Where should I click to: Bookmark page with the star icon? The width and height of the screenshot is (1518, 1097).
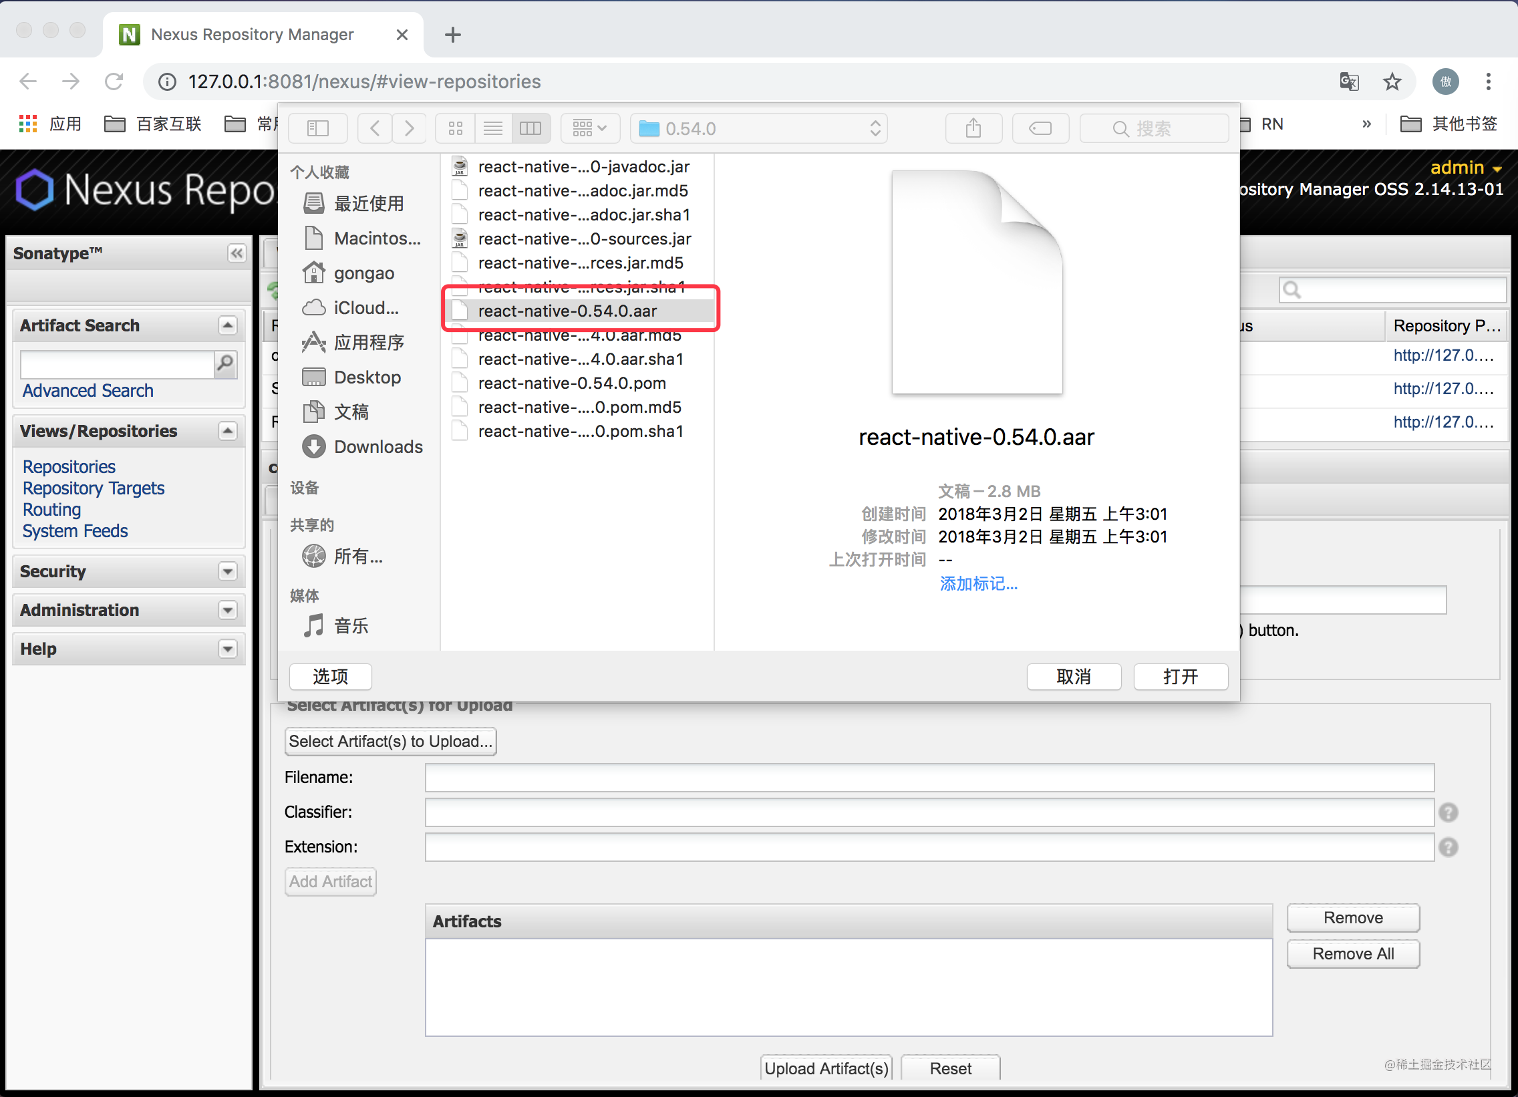tap(1392, 82)
